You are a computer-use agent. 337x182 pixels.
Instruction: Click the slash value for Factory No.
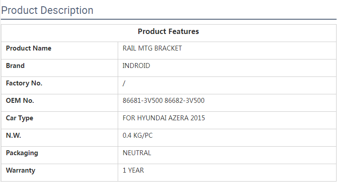124,83
